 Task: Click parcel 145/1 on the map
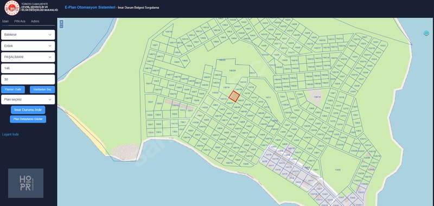pyautogui.click(x=155, y=45)
